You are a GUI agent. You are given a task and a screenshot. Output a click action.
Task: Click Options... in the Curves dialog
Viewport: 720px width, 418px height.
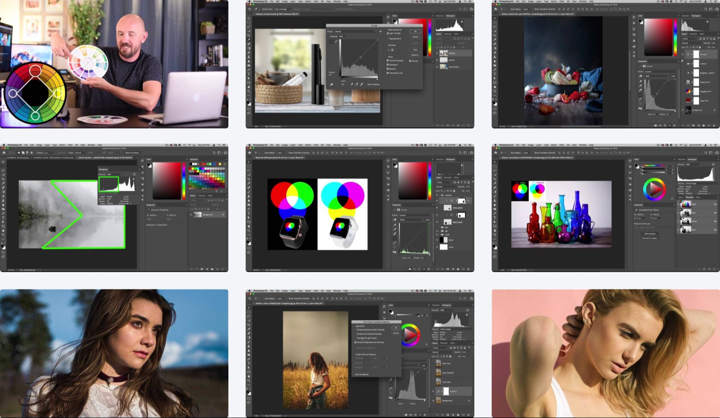(415, 55)
